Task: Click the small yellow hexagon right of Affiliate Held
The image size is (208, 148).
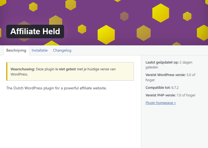Action: click(x=82, y=29)
